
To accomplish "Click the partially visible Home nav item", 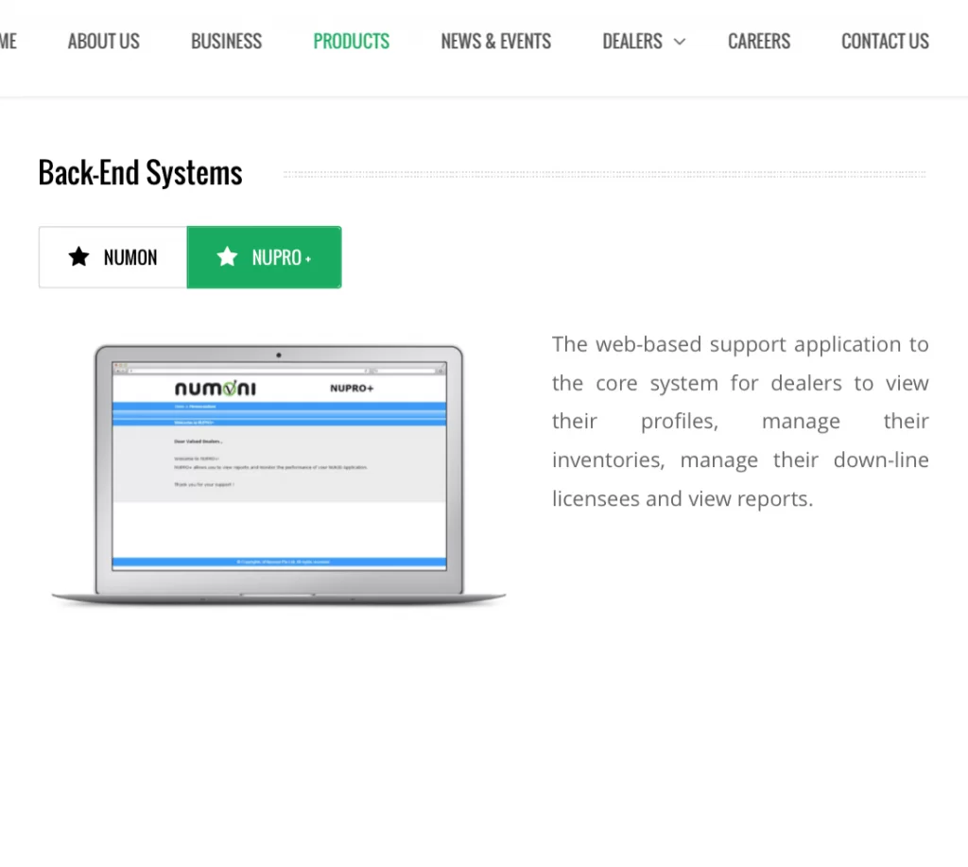I will tap(8, 42).
